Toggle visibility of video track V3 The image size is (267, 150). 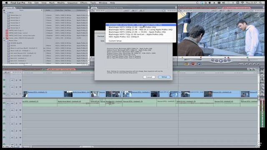(4, 80)
